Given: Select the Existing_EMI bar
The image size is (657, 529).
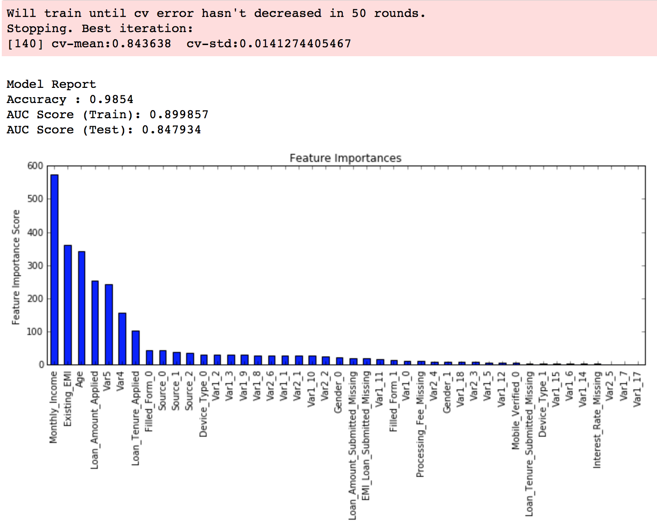Looking at the screenshot, I should (68, 305).
